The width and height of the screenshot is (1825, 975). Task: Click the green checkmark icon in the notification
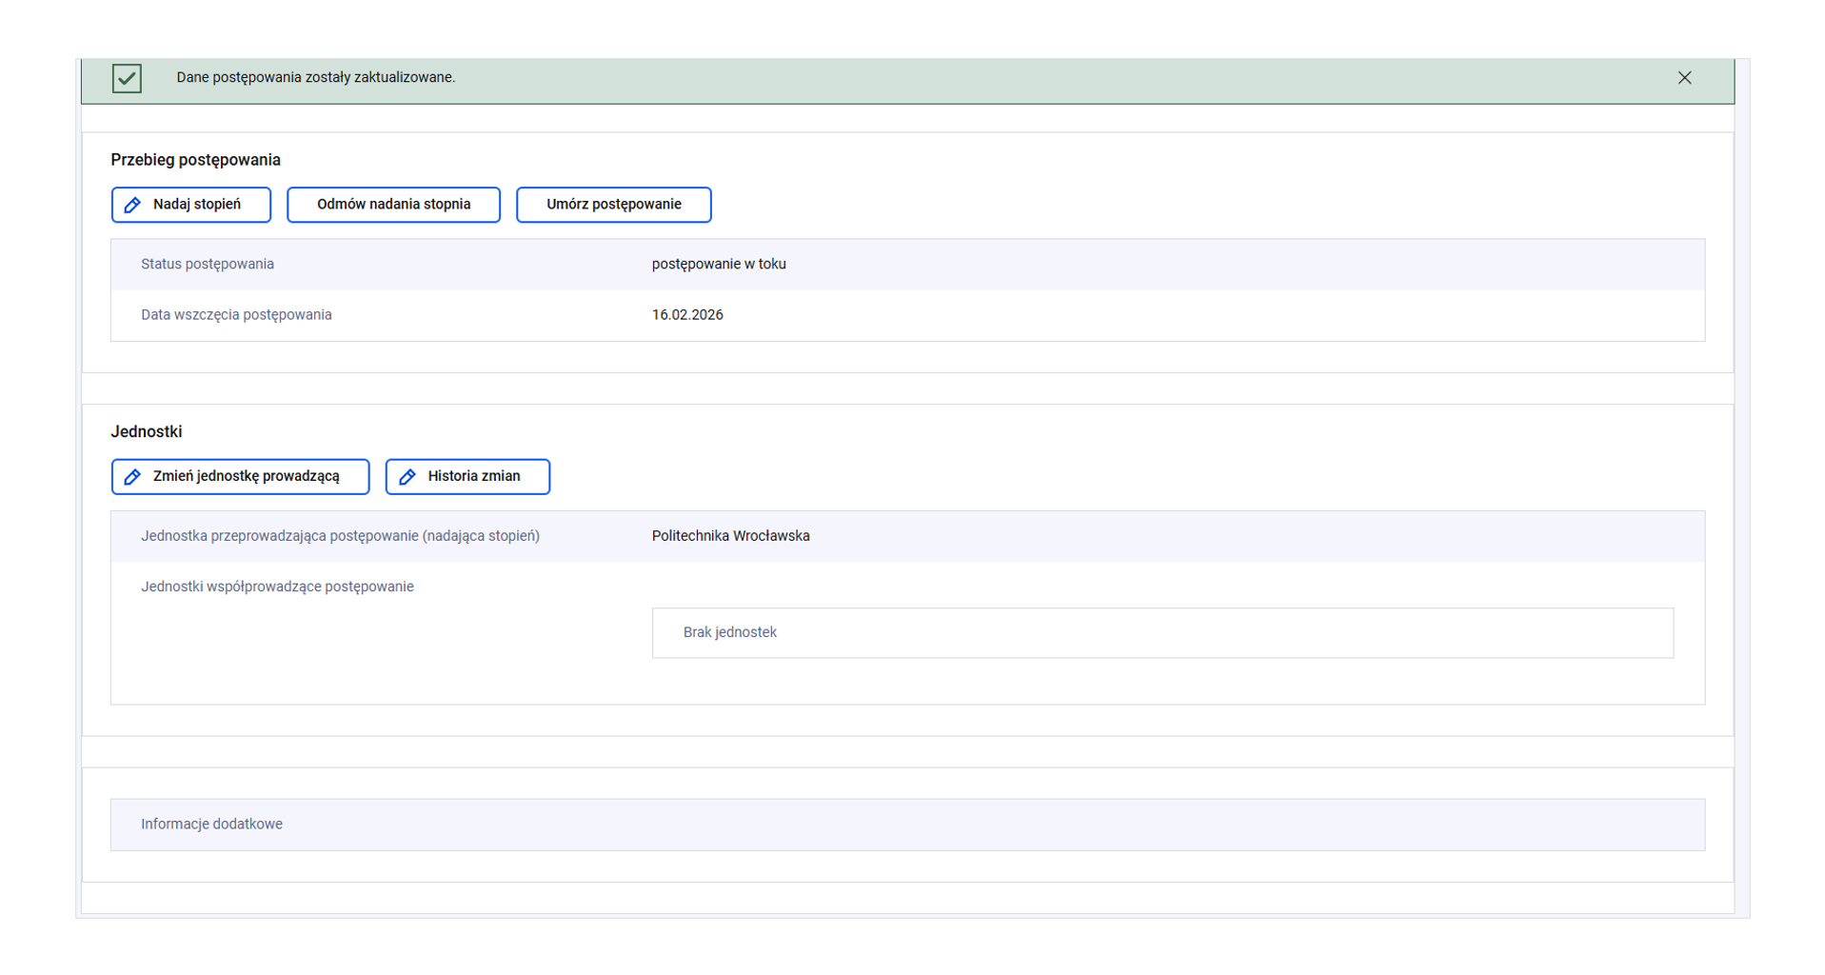pyautogui.click(x=127, y=78)
